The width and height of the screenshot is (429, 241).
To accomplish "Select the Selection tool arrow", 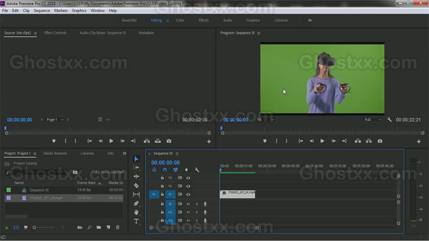I will click(x=136, y=159).
